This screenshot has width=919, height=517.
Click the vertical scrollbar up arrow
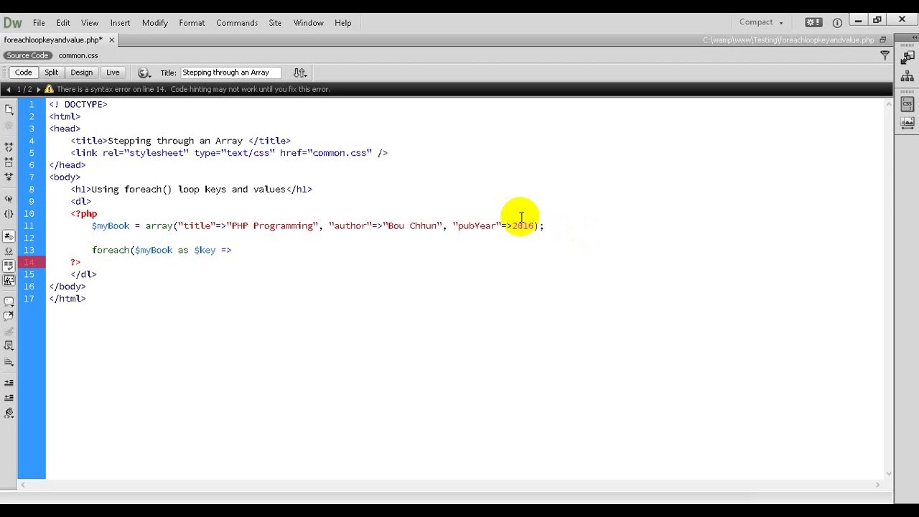click(889, 104)
